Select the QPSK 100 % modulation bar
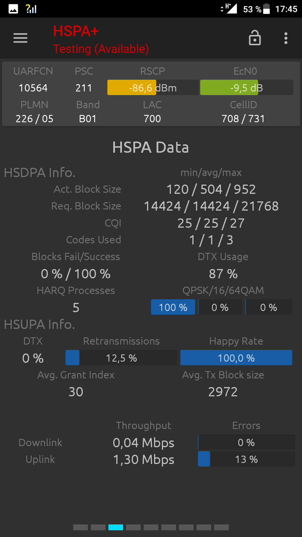 173,307
